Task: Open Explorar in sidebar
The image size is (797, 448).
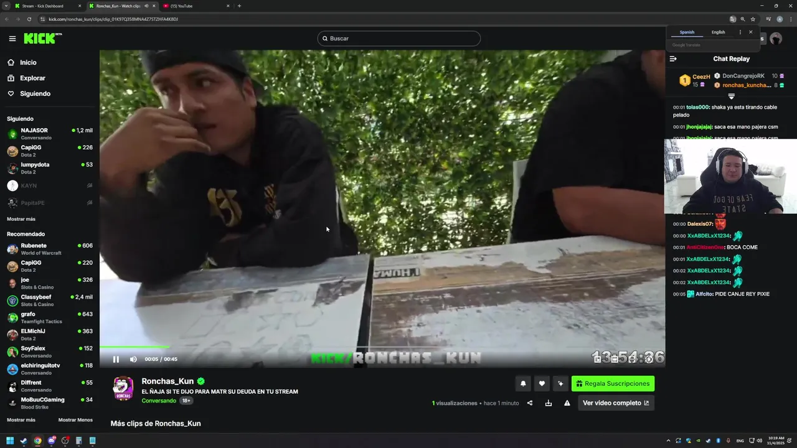Action: click(x=26, y=78)
